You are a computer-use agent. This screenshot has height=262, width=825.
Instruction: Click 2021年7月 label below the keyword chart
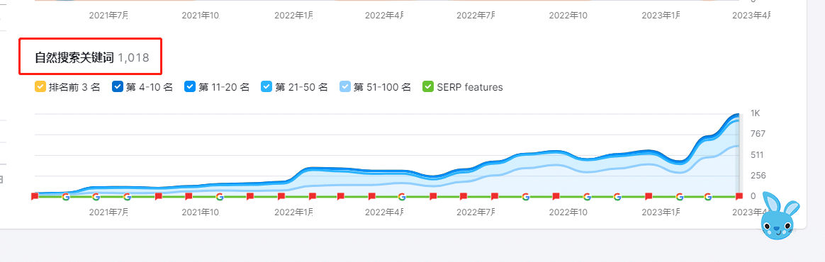point(108,212)
